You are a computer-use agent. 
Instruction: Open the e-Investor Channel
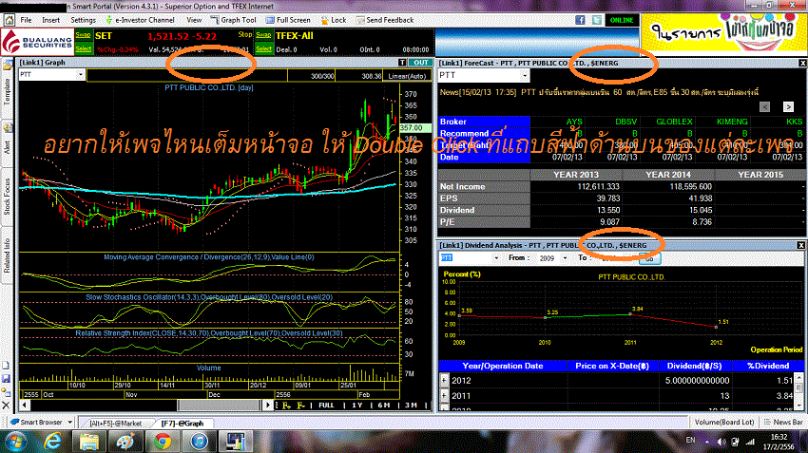140,20
